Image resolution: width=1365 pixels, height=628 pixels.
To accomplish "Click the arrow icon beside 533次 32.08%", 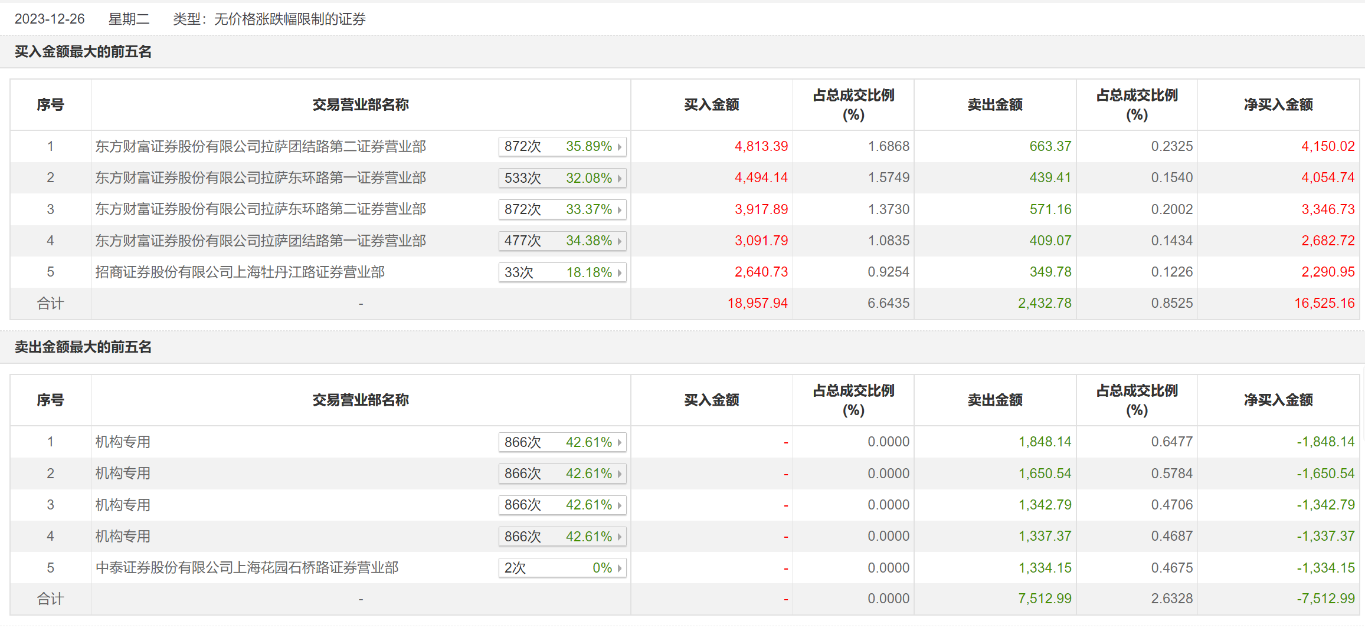I will [619, 178].
